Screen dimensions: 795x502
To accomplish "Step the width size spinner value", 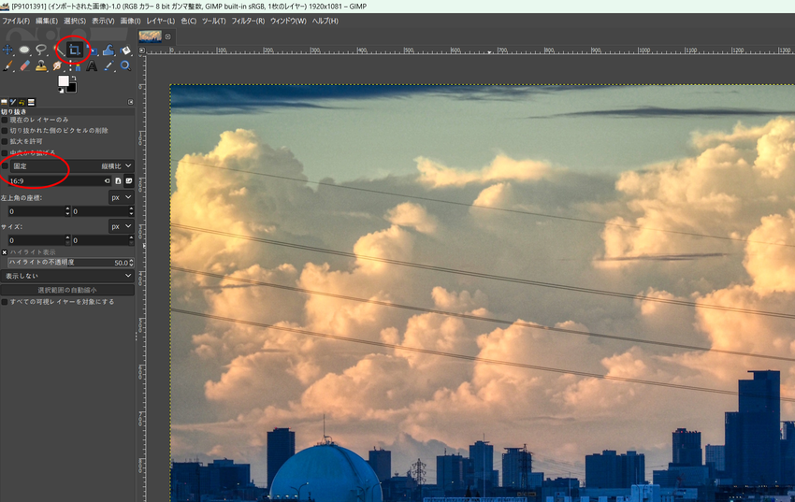I will click(x=67, y=240).
